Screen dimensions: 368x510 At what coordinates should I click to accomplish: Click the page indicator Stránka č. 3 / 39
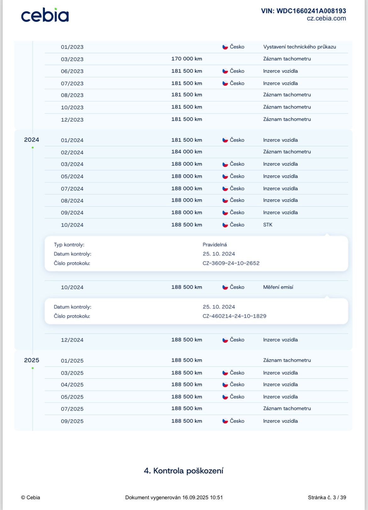pyautogui.click(x=327, y=497)
